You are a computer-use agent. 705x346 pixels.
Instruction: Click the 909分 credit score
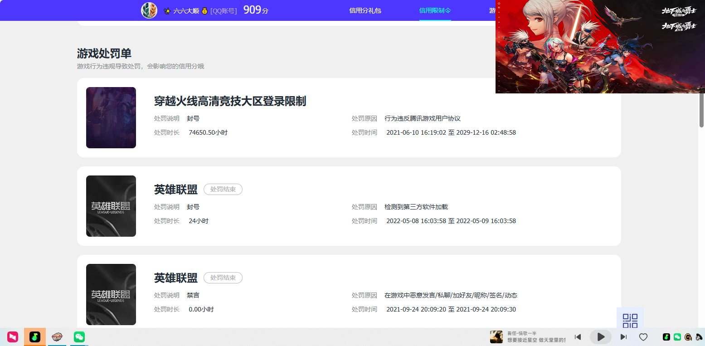point(256,10)
